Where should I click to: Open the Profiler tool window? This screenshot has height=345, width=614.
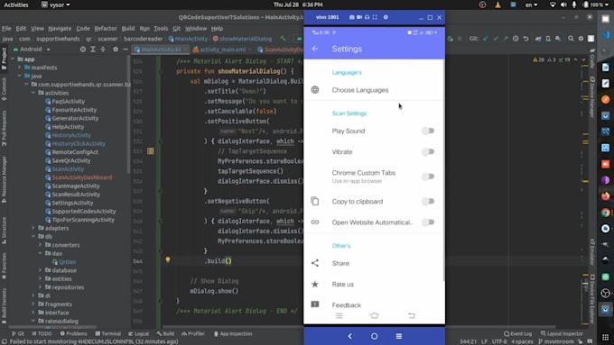point(193,333)
